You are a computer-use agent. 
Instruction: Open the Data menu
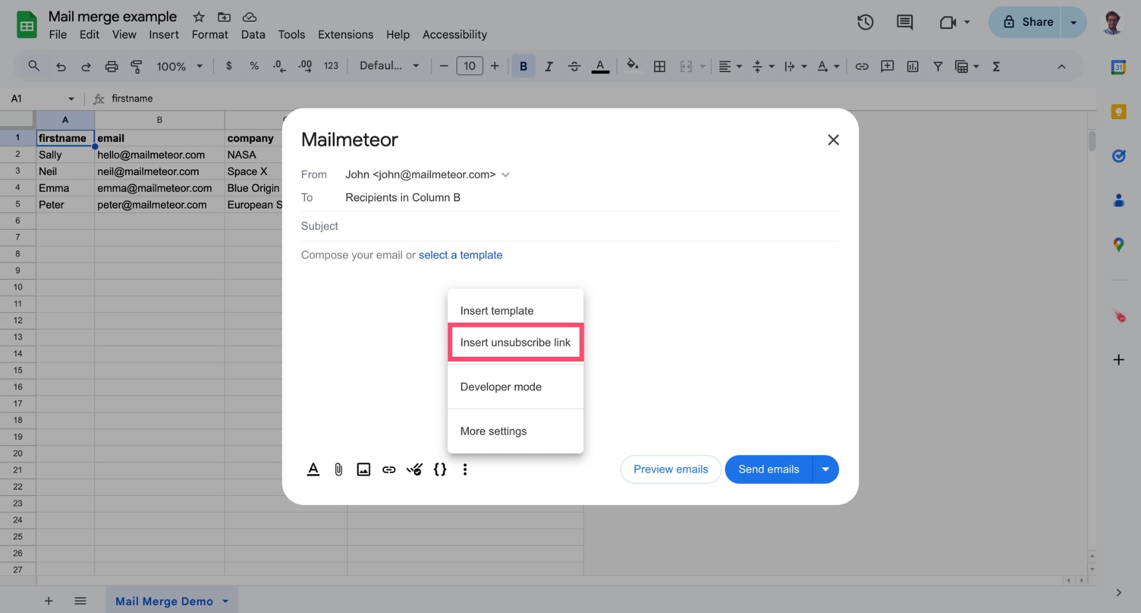(253, 35)
